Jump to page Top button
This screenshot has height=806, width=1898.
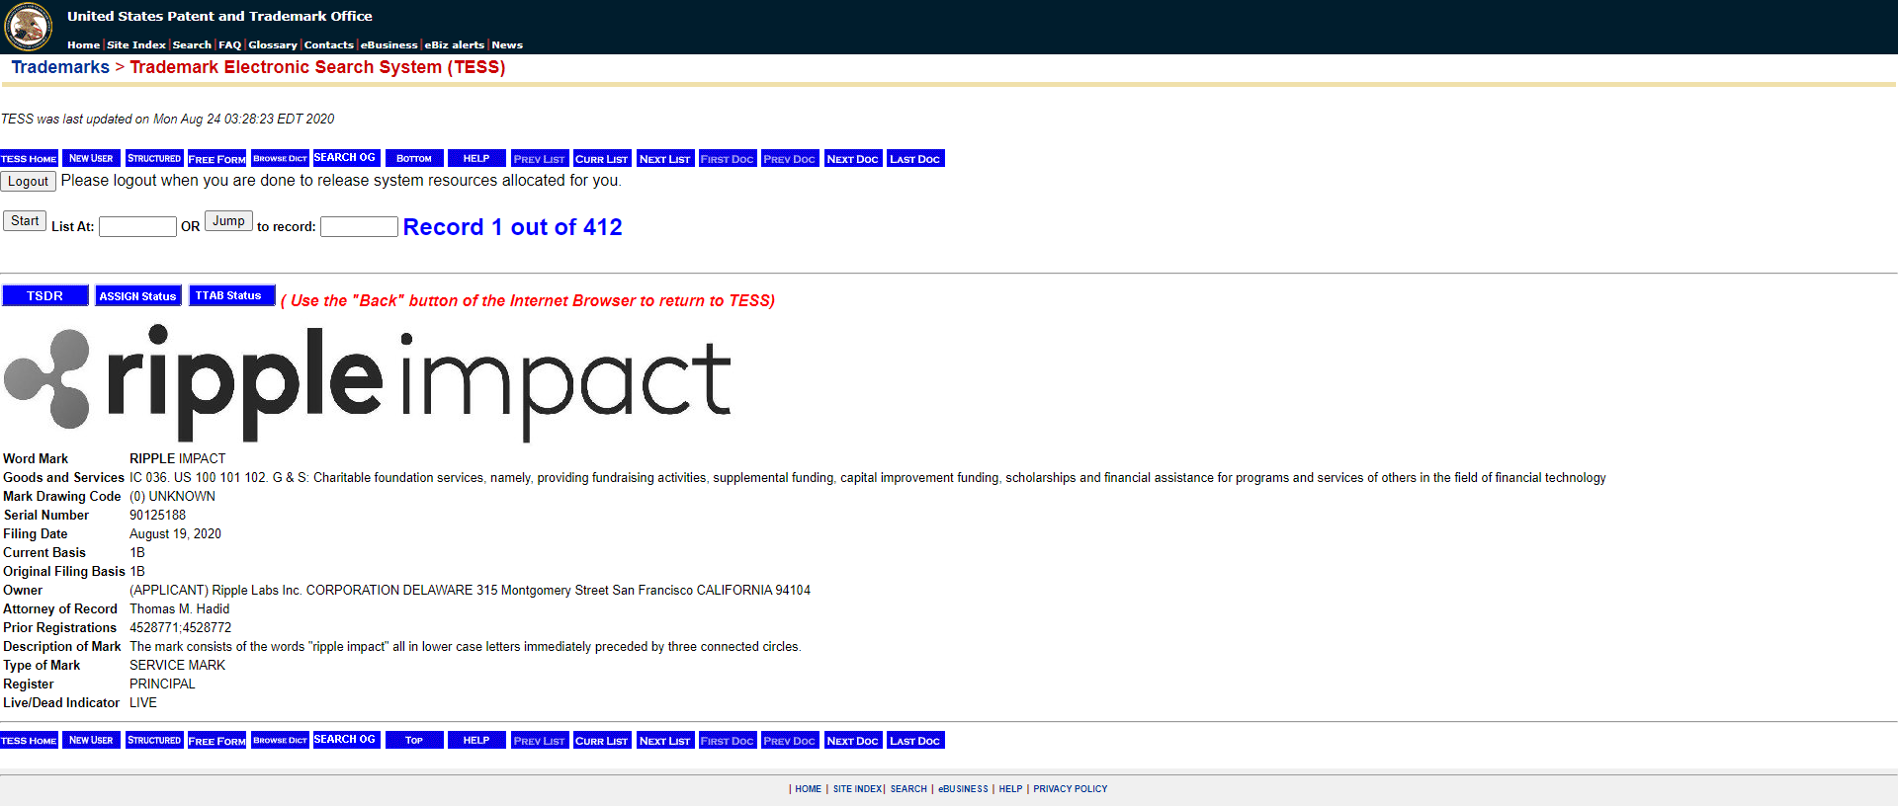[414, 740]
